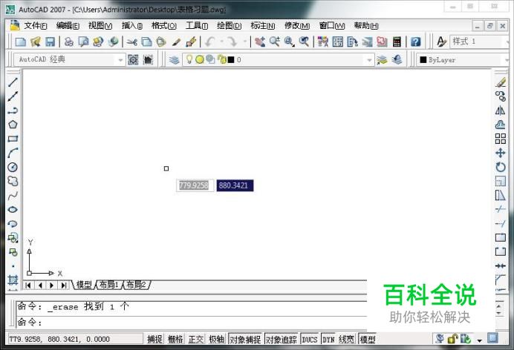Click the 命令: command line input

[x=192, y=323]
